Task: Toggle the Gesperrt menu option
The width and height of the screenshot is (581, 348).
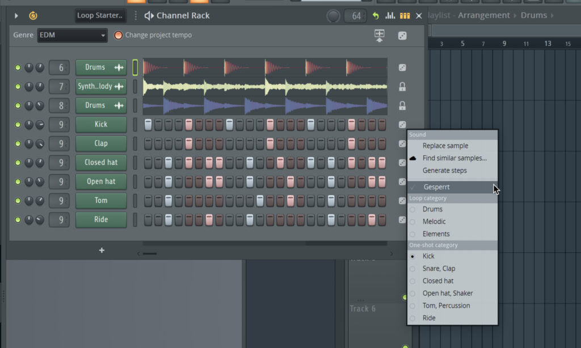Action: (452, 187)
